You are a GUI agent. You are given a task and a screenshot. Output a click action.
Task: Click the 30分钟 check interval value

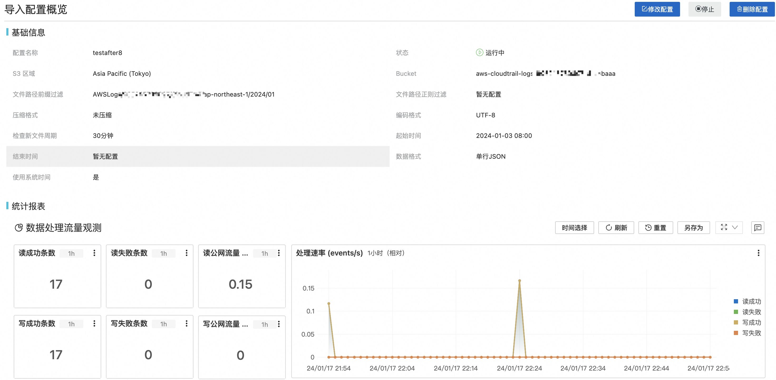(103, 136)
